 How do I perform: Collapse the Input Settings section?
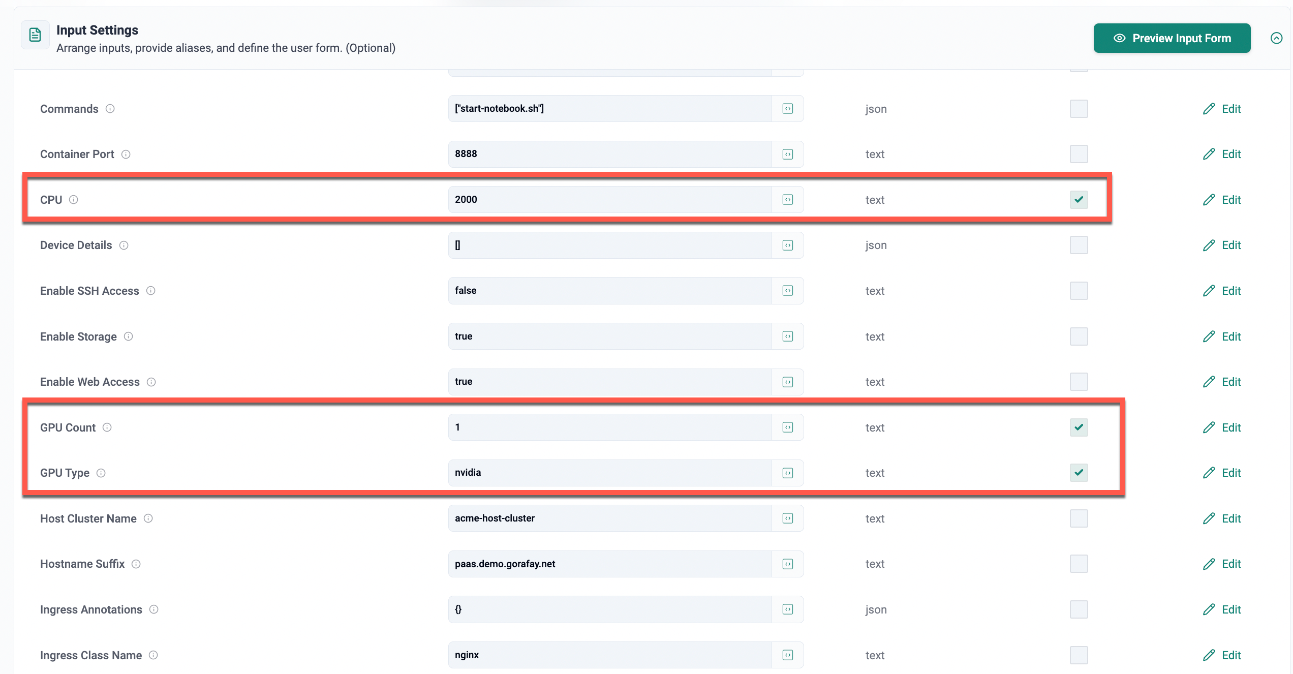[x=1276, y=38]
